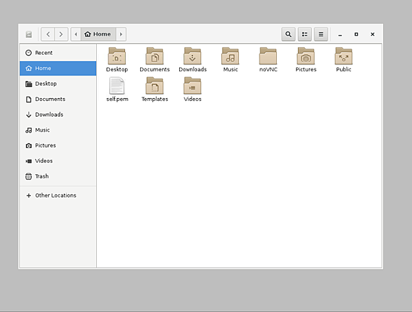
Task: Click the Home path bar button
Action: coord(98,34)
